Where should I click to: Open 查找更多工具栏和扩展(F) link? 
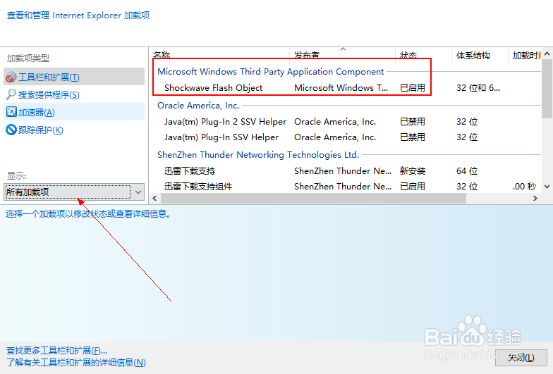coord(56,351)
